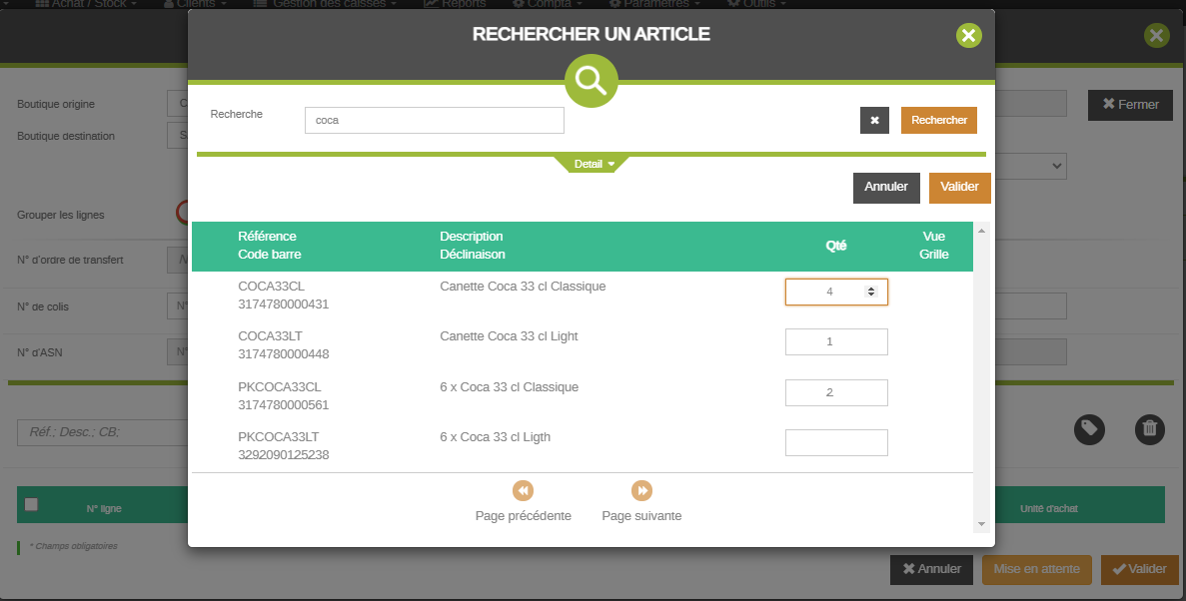Focus the Recherche field containing coca
Viewport: 1186px width, 601px height.
click(x=435, y=120)
